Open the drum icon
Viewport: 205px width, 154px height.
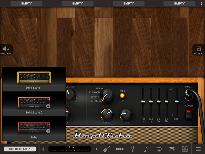tap(172, 149)
